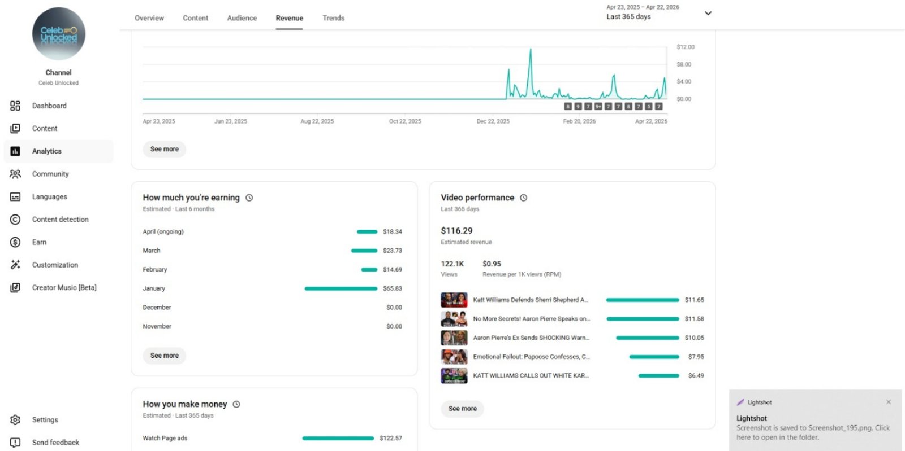Click See more in Video performance card
The height and width of the screenshot is (451, 905).
point(462,409)
